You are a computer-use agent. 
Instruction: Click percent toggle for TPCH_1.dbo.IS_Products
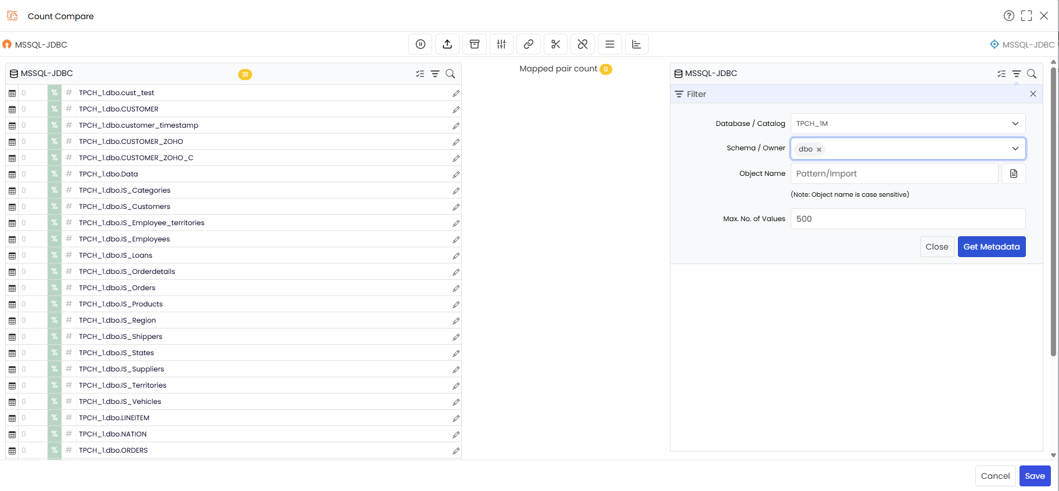coord(54,304)
